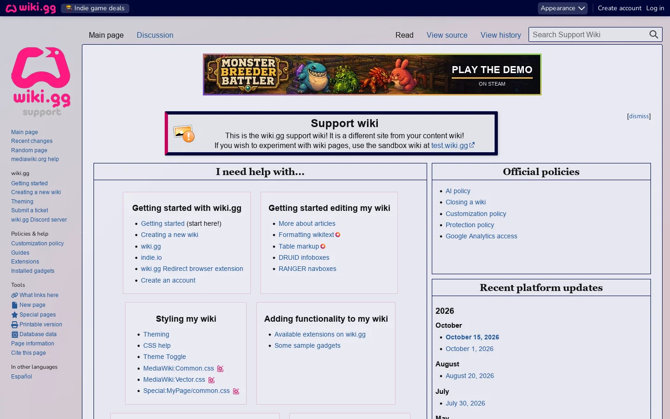Screen dimensions: 670x419
Task: Open mediawiki.org help link
Action: pos(35,159)
